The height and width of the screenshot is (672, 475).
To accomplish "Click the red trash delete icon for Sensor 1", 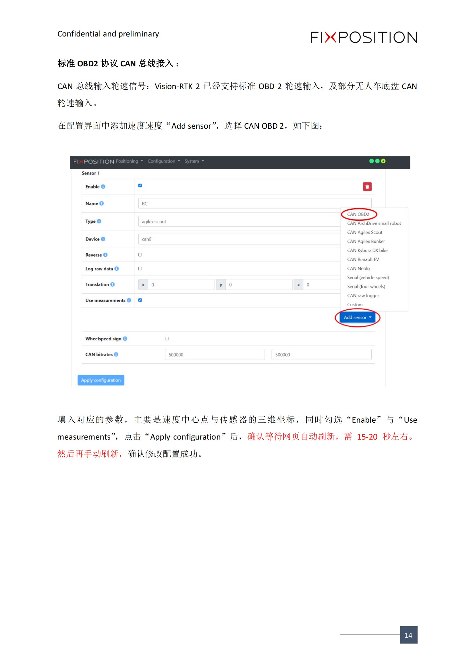I will 367,186.
